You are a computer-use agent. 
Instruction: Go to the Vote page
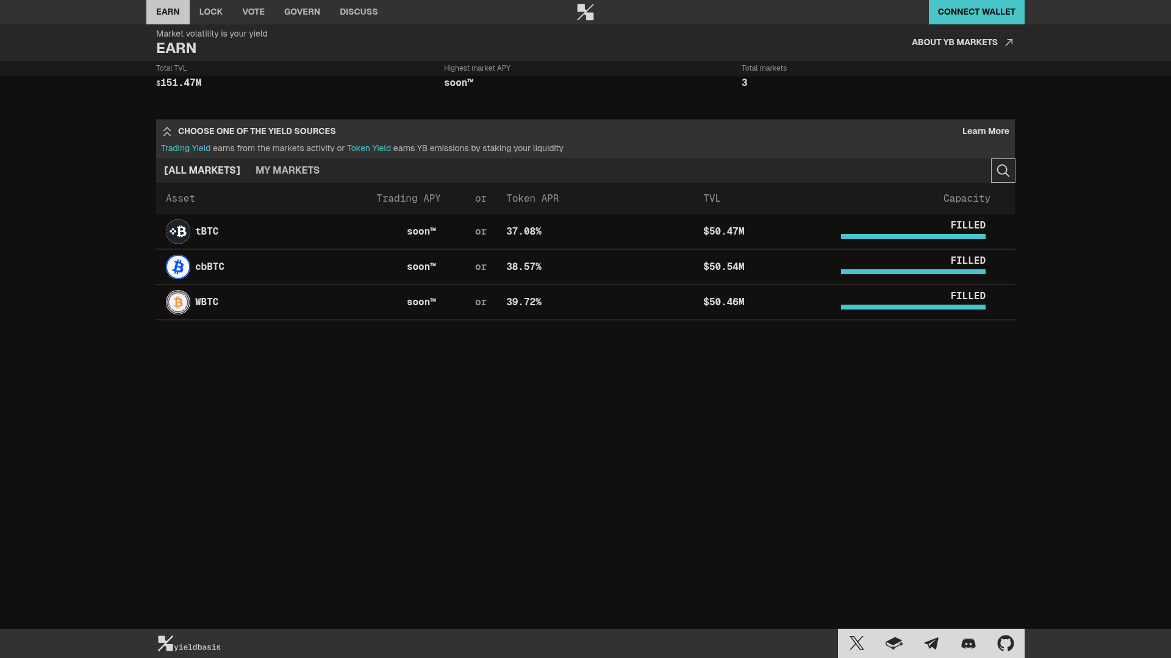coord(253,12)
